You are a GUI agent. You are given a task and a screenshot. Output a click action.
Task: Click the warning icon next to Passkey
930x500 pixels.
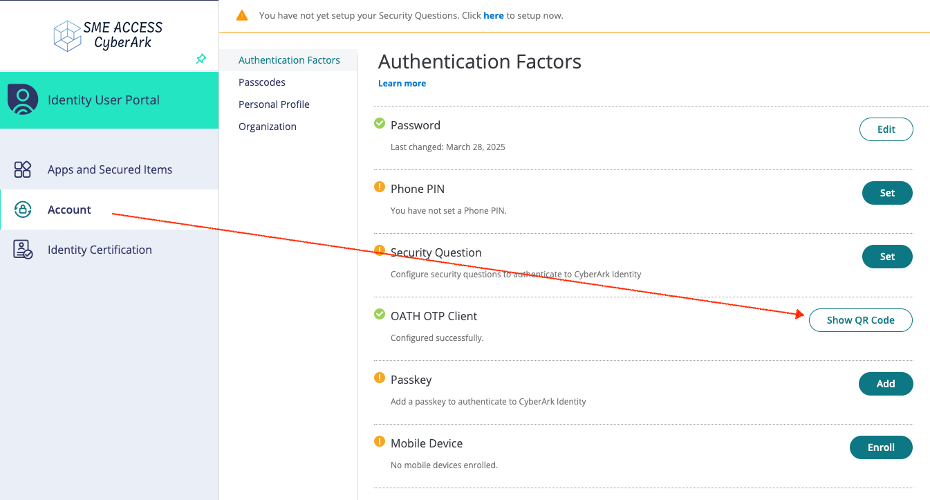coord(380,378)
